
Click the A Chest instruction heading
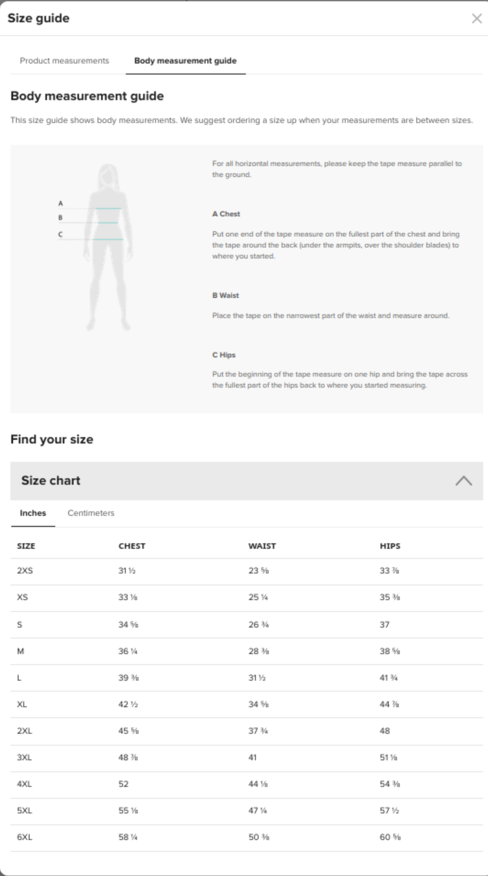pyautogui.click(x=226, y=214)
